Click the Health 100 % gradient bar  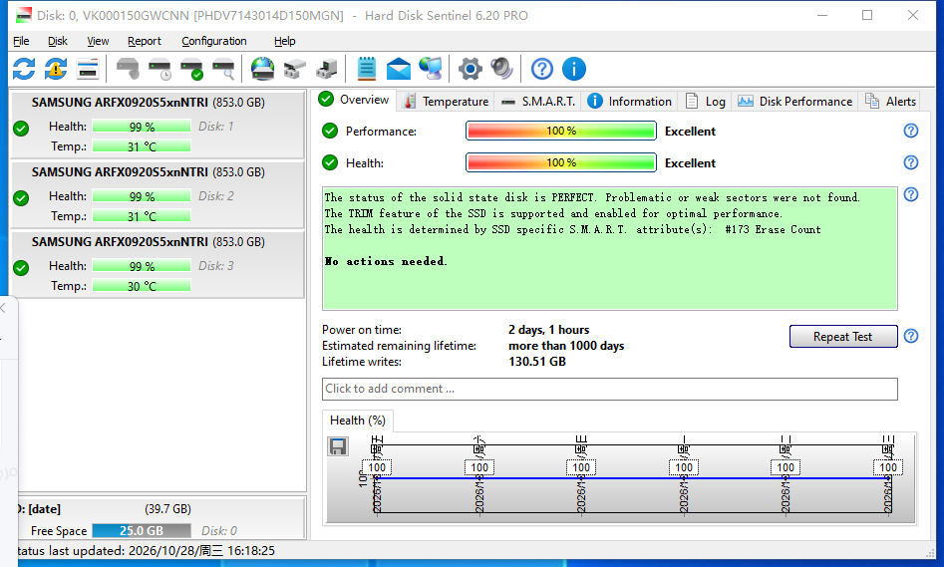[561, 162]
